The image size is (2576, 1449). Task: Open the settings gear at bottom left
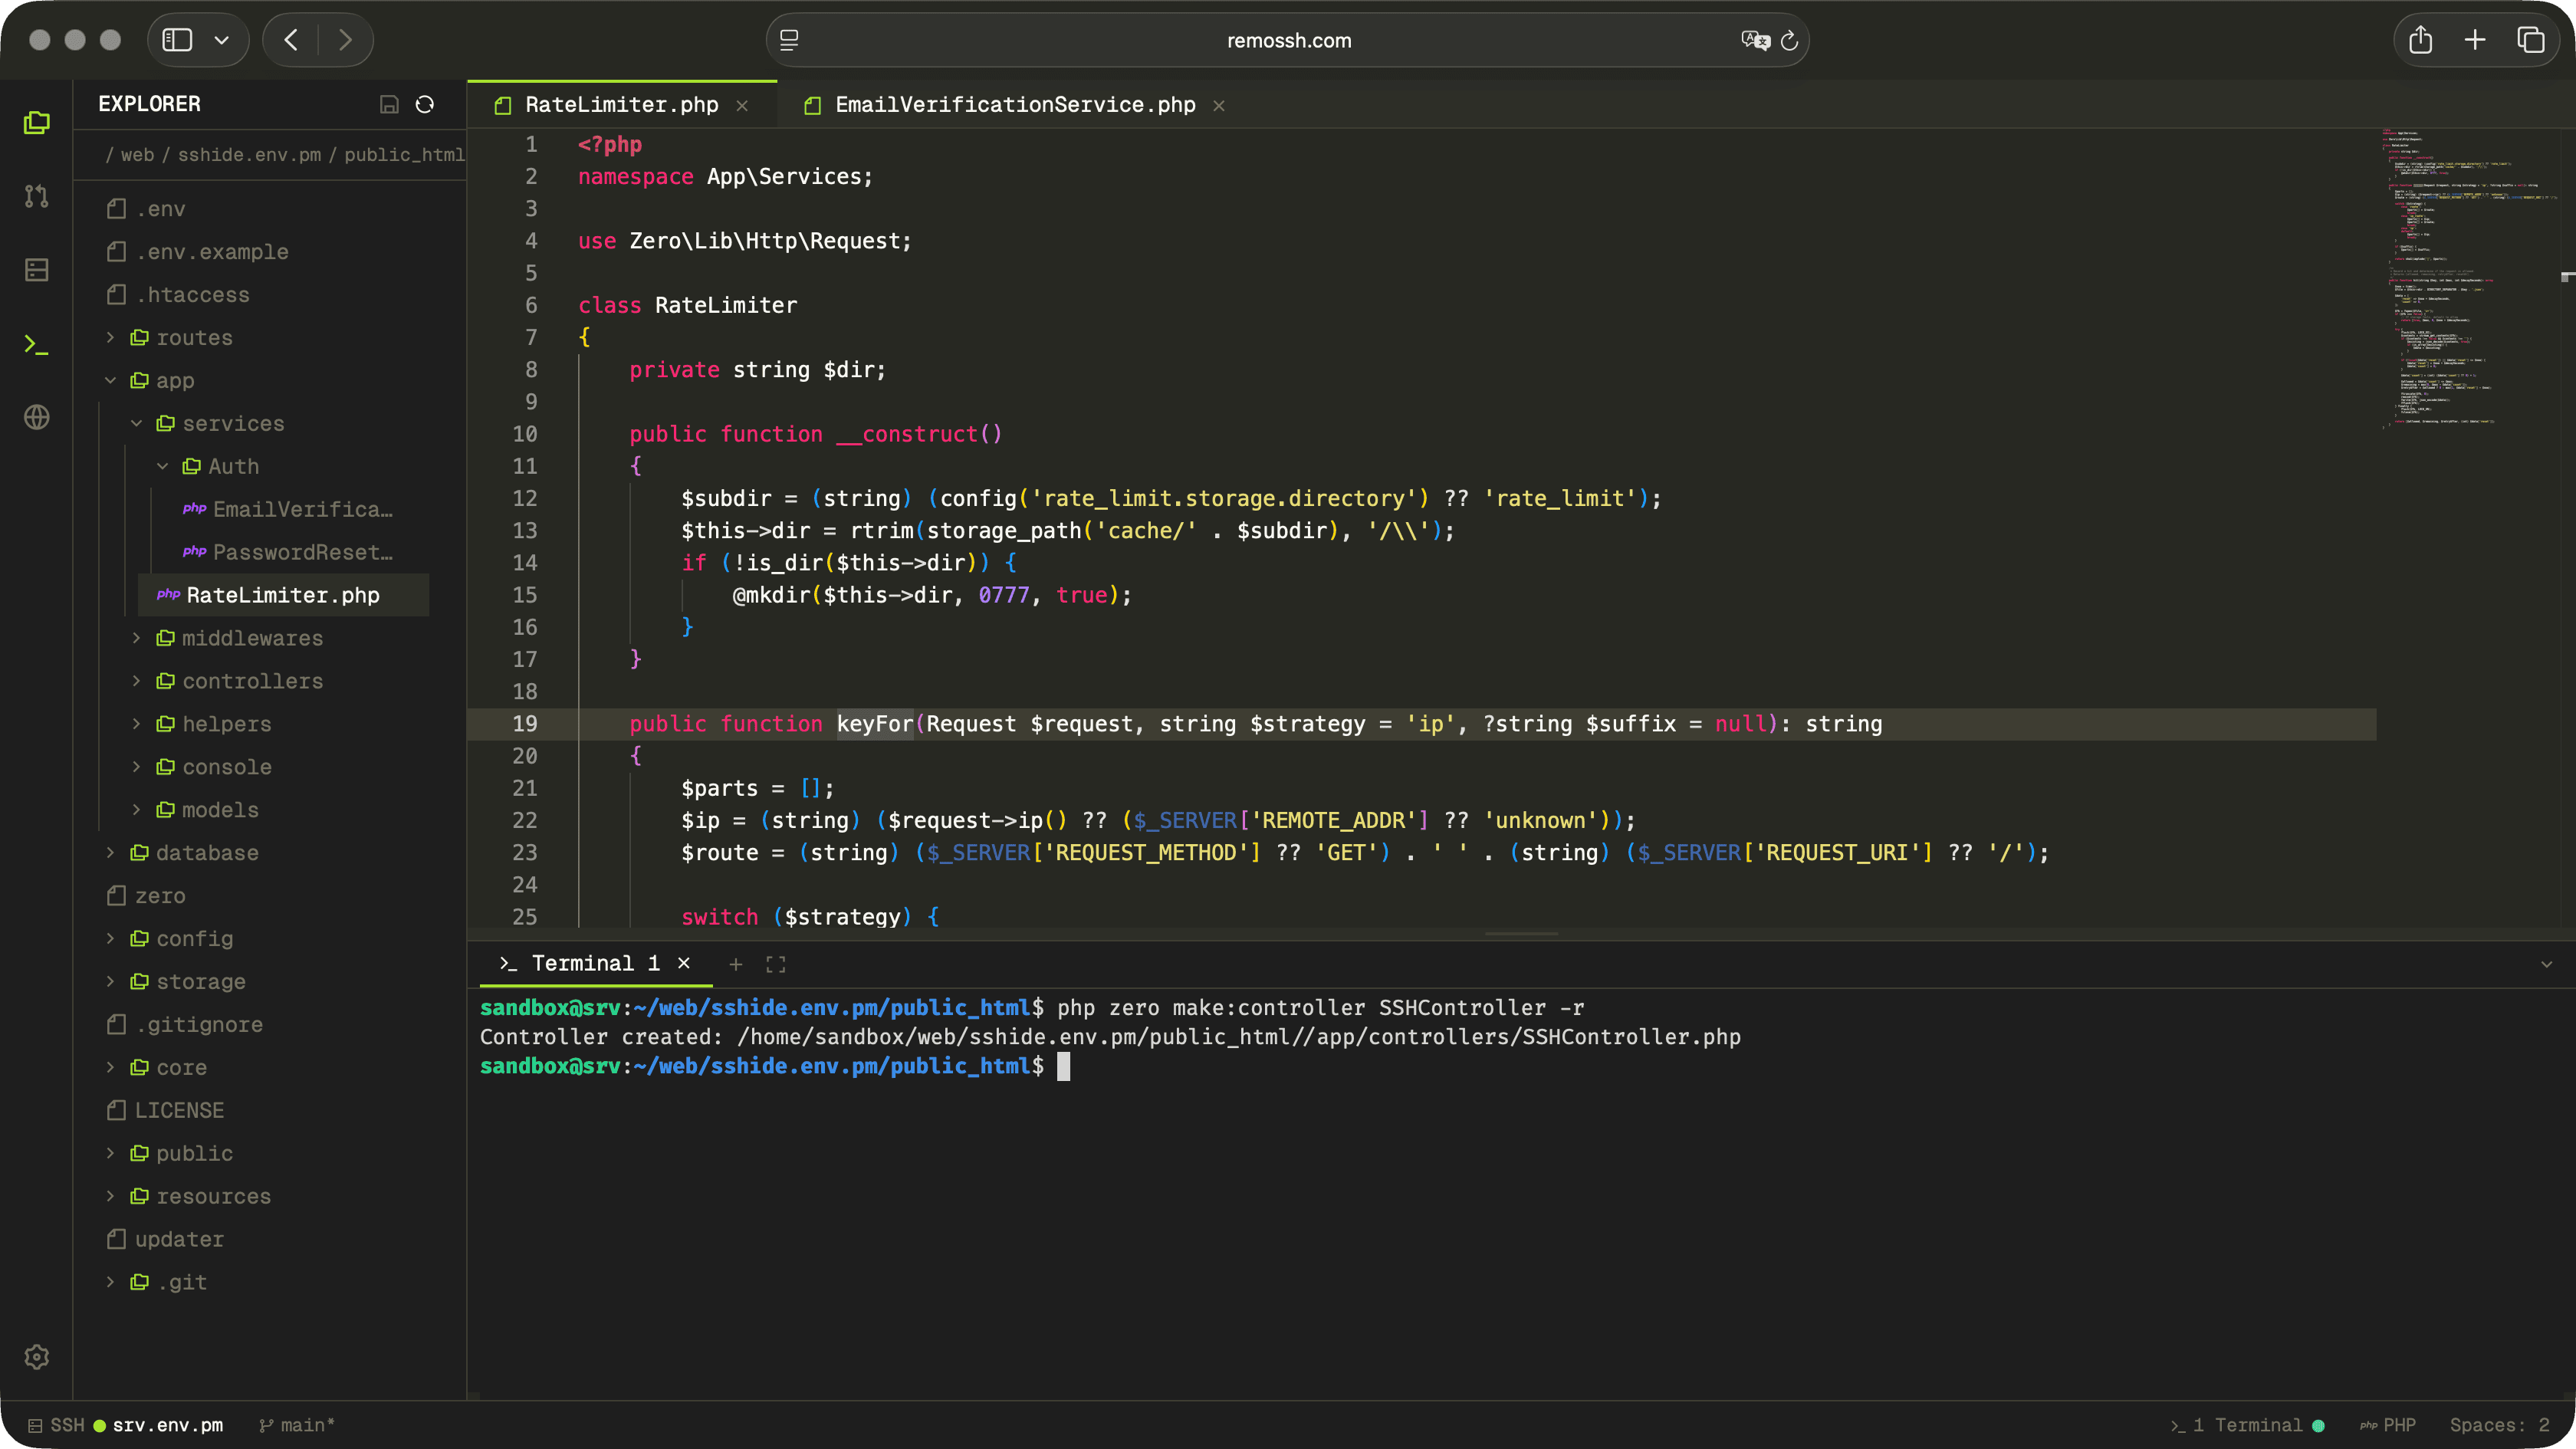tap(37, 1357)
